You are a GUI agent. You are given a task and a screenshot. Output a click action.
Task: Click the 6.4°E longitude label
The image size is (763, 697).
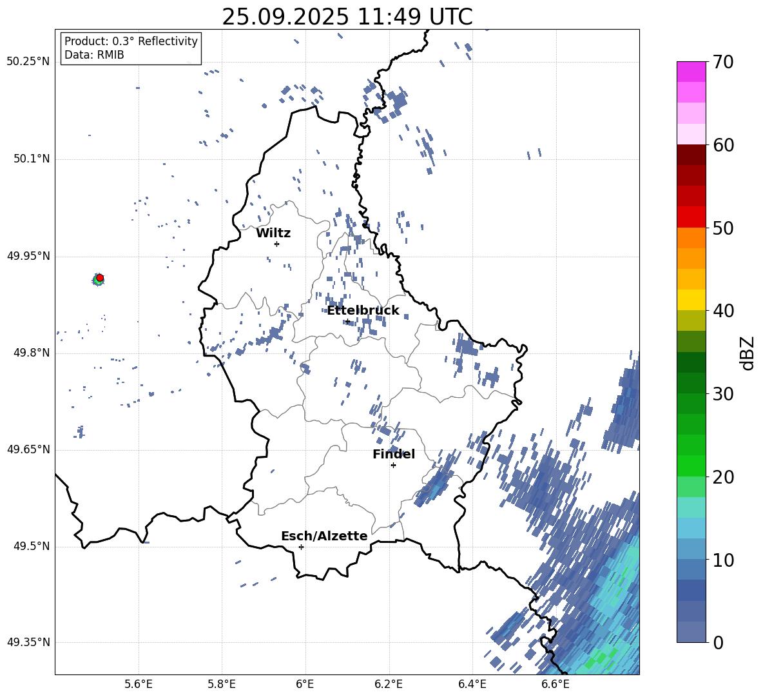pos(472,684)
